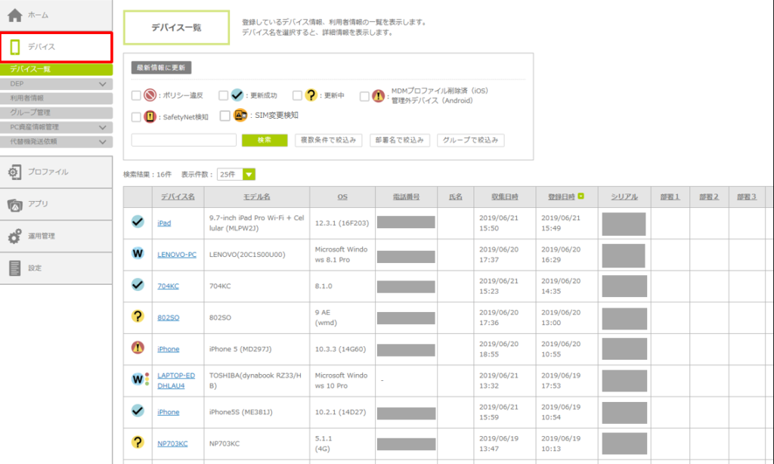Click the search text input field
The image size is (774, 464).
pyautogui.click(x=184, y=140)
